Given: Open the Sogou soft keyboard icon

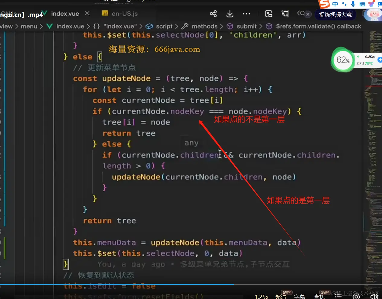Looking at the screenshot, I should [362, 4].
